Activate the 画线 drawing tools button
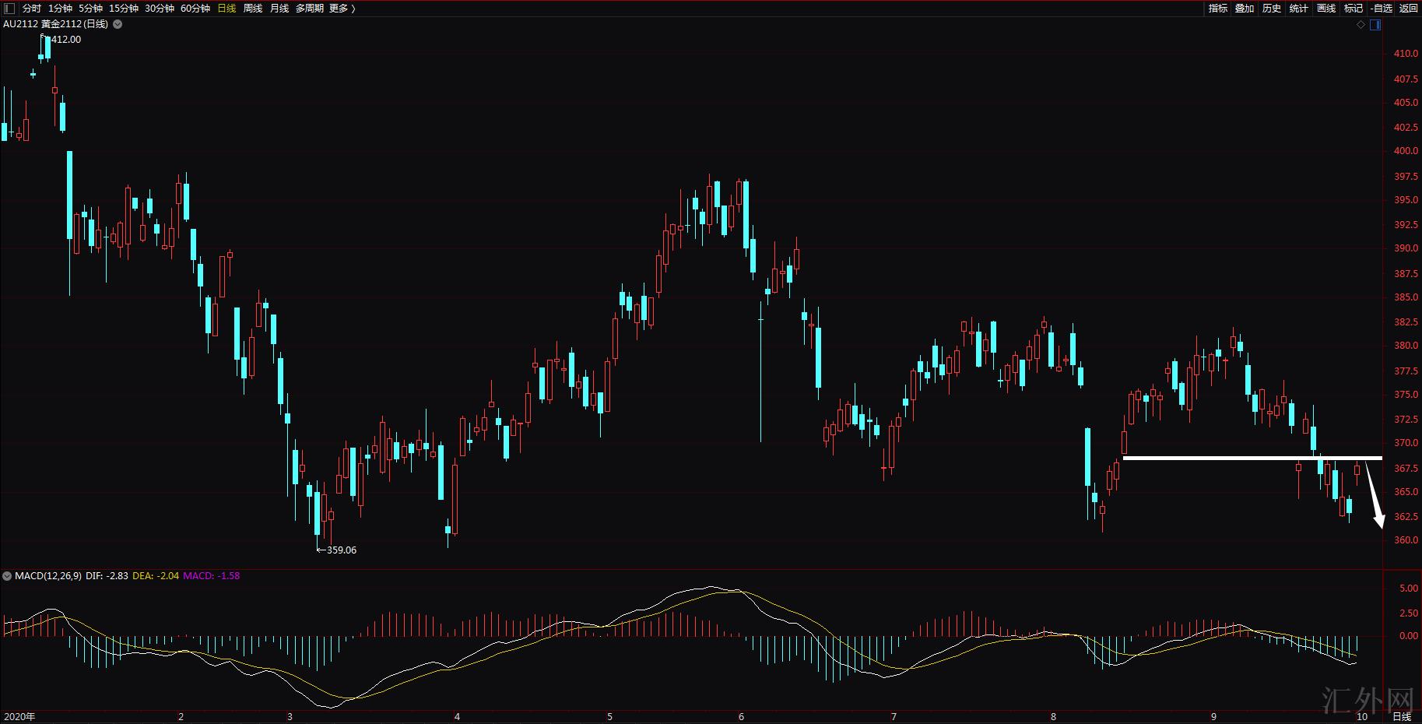 (1326, 8)
